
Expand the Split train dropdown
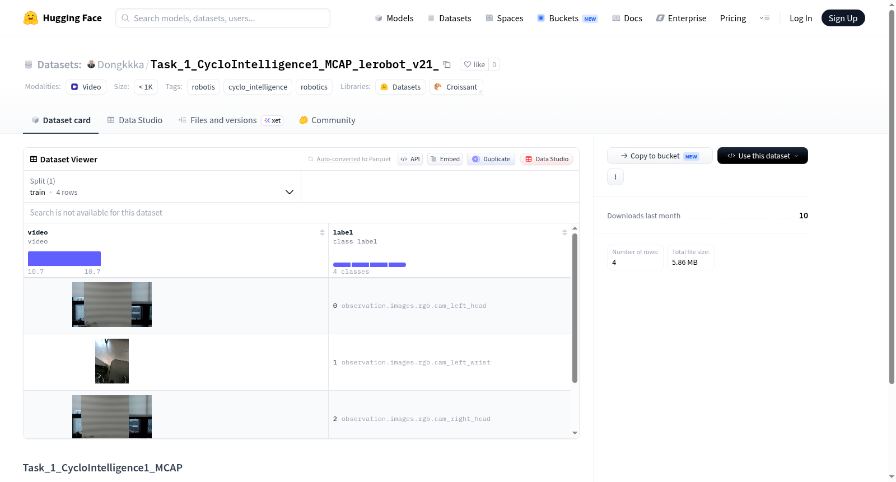point(162,186)
